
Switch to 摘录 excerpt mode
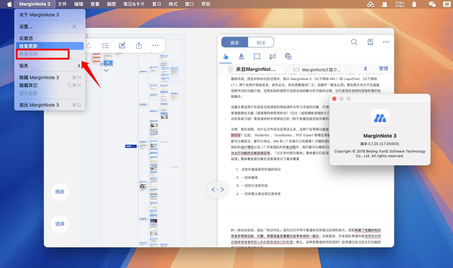235,43
